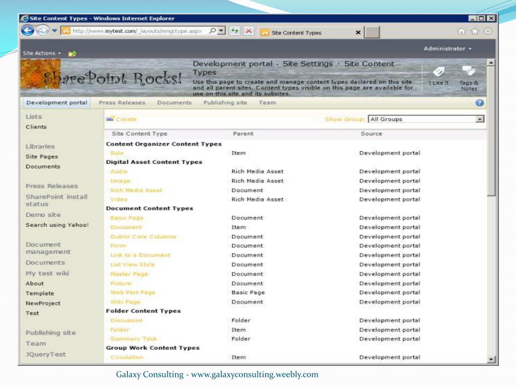The width and height of the screenshot is (516, 387).
Task: Click the Development portal breadcrumb link
Action: tap(233, 64)
